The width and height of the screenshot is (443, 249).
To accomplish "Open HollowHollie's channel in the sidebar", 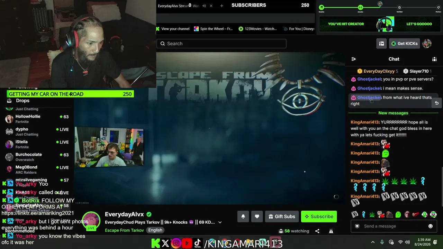I will coord(37,119).
